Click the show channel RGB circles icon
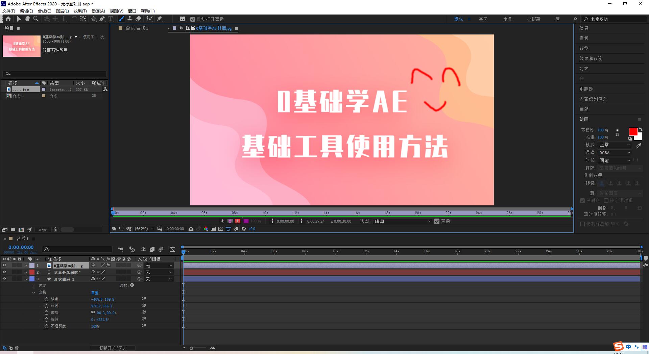649x354 pixels. click(x=206, y=229)
